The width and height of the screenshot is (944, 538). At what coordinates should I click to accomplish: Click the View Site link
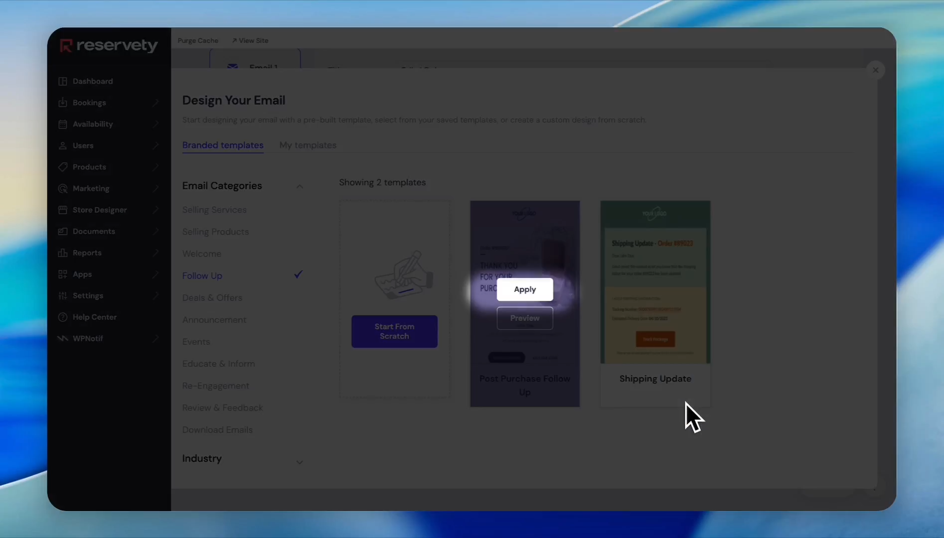click(x=250, y=40)
